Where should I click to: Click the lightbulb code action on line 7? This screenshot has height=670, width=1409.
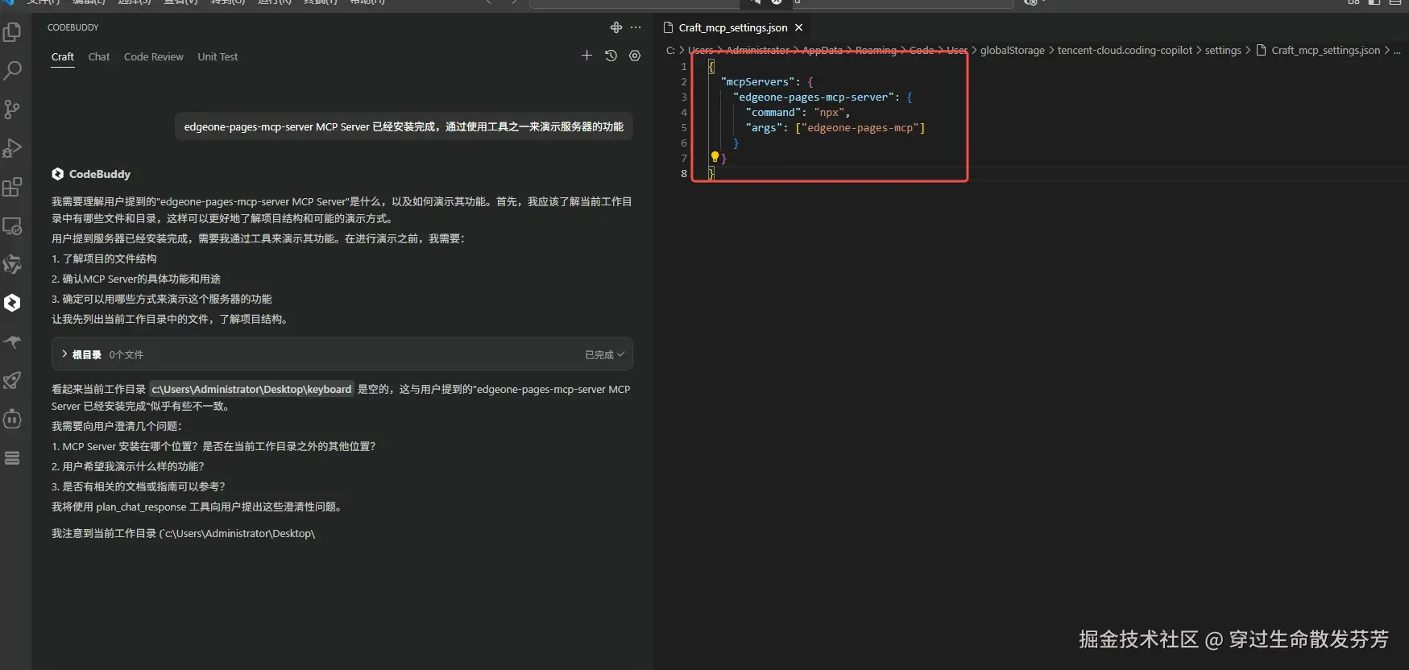click(x=715, y=157)
